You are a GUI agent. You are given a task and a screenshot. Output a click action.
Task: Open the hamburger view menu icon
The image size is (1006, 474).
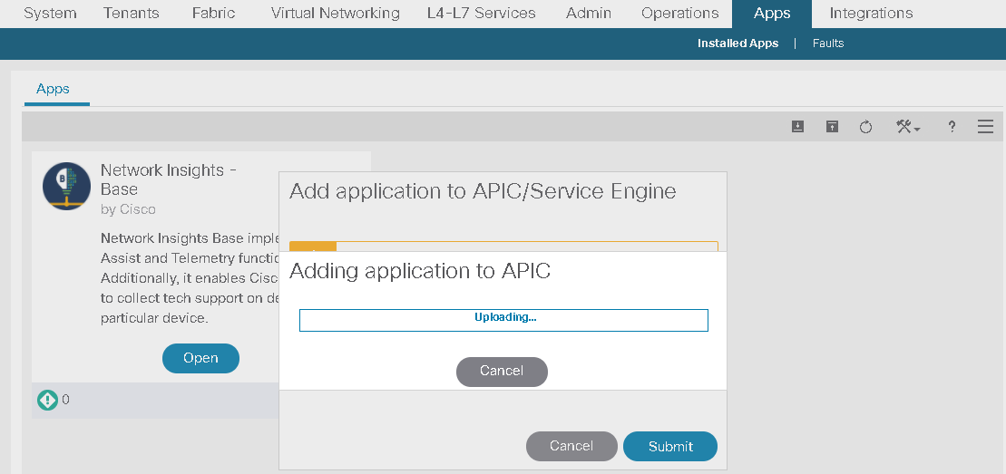coord(985,126)
